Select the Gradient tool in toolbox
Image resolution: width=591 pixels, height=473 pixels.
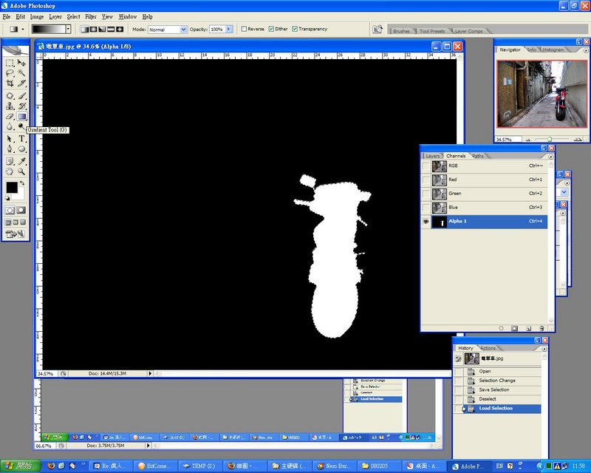(x=21, y=116)
